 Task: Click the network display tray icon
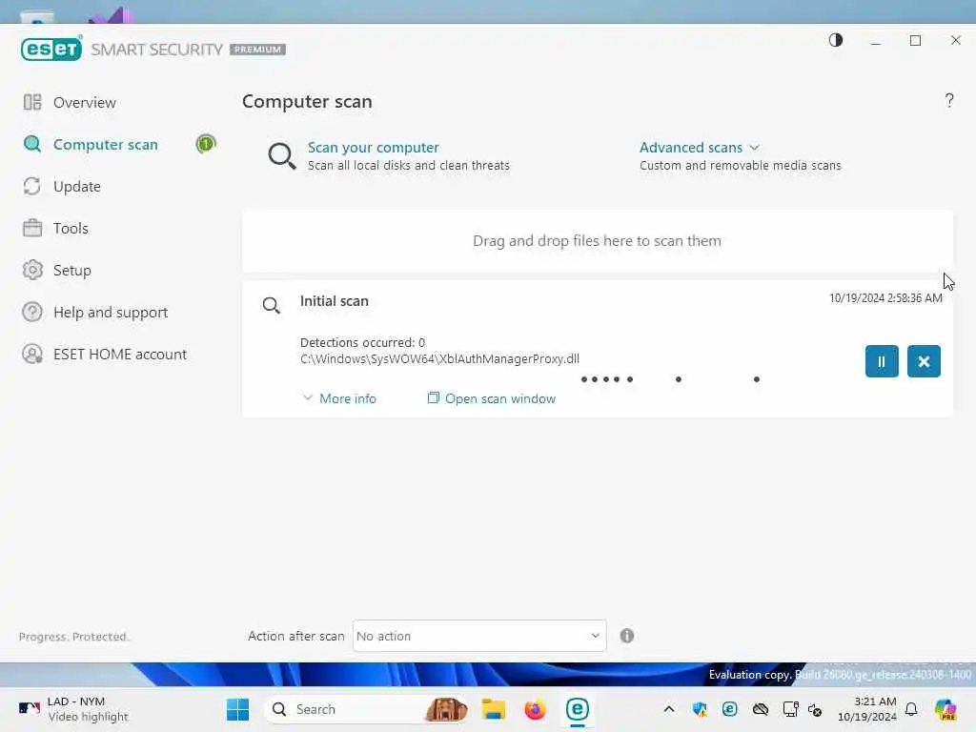point(790,709)
